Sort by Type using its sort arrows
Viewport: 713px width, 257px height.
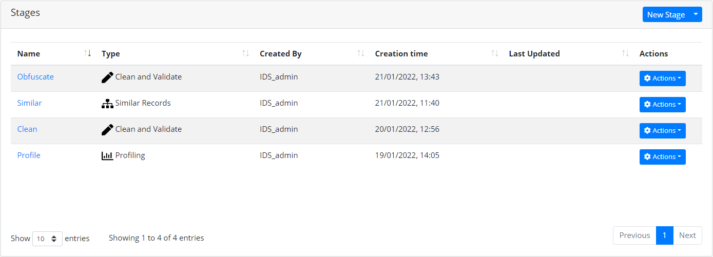(246, 53)
